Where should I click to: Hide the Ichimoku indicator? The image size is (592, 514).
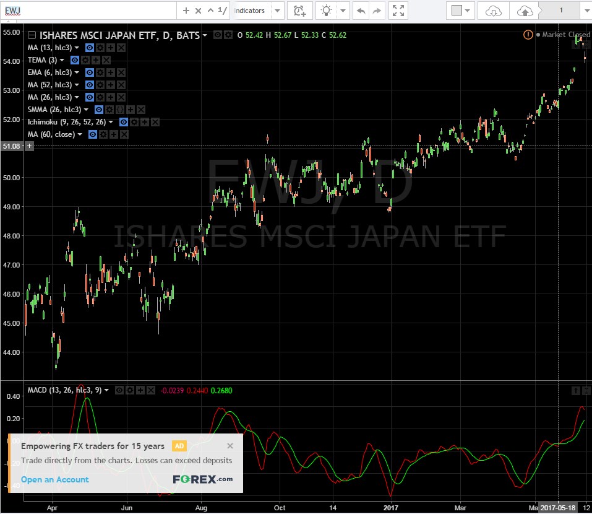(124, 122)
